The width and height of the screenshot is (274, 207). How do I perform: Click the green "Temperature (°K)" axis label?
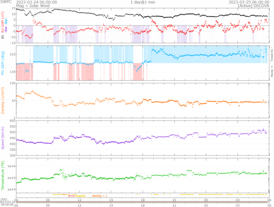click(2, 175)
